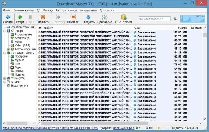This screenshot has height=132, width=209.
Task: Click the file list vertical scrollbar thumb
Action: [x=204, y=35]
